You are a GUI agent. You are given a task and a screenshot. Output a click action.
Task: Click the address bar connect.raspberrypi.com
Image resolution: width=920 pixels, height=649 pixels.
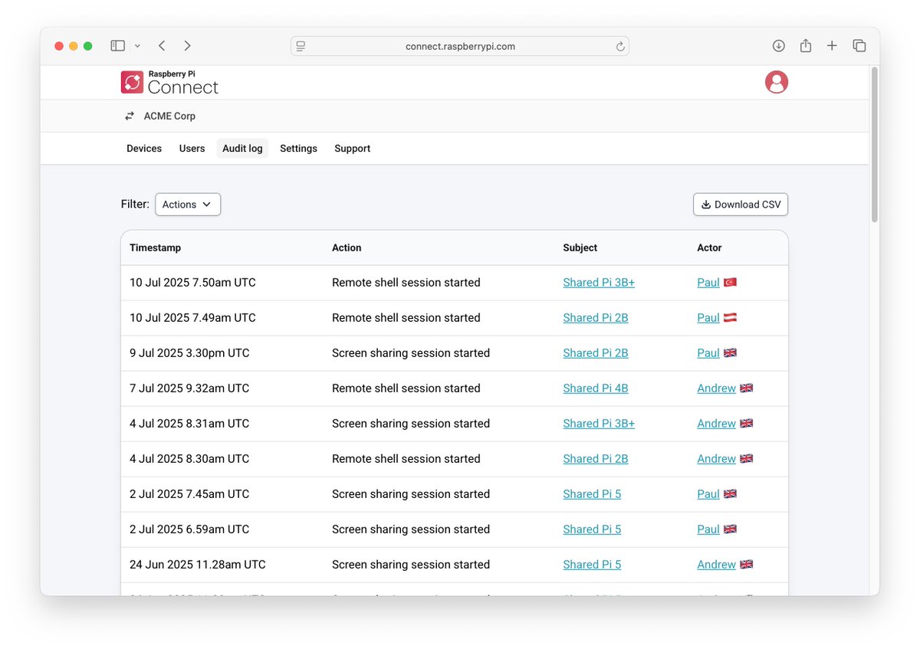click(460, 46)
